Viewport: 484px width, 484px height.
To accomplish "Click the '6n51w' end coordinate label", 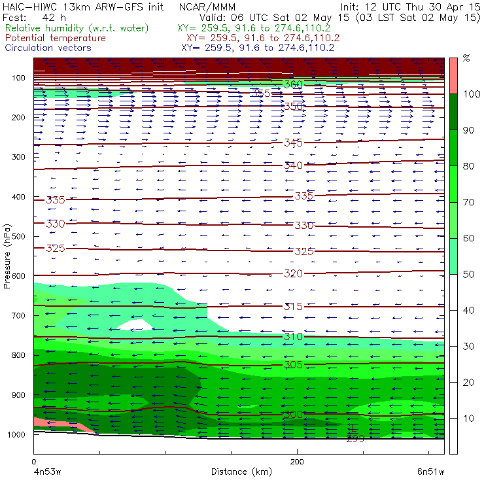I will point(431,472).
